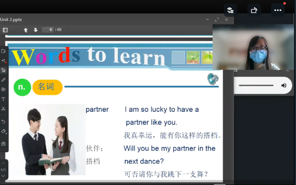This screenshot has height=185, width=296.
Task: Toggle the sidebar panel icon
Action: 5,30
